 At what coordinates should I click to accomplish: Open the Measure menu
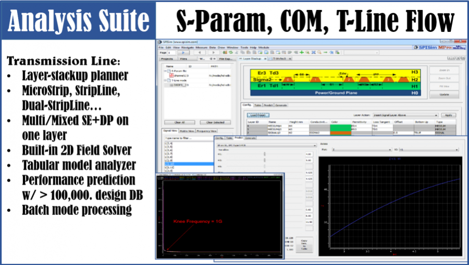[x=202, y=47]
